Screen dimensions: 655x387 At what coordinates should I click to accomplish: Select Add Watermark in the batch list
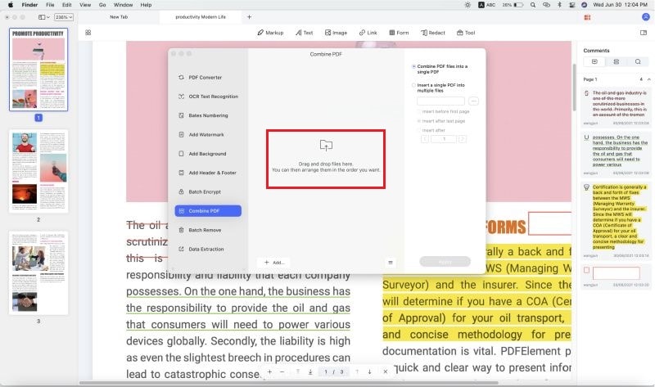(208, 135)
